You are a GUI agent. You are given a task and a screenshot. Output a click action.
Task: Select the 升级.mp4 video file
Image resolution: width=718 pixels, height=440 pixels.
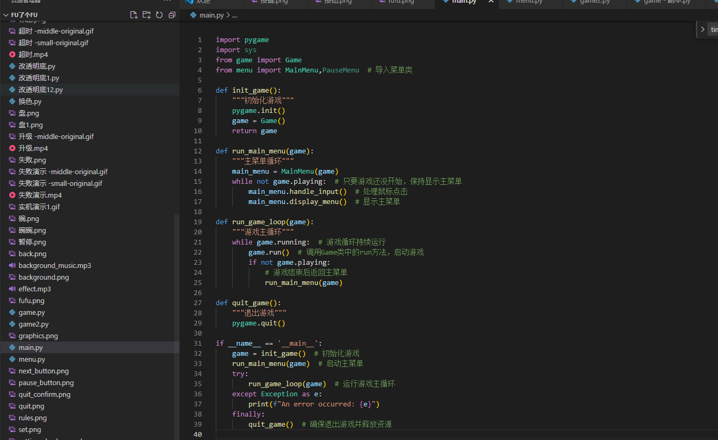(89, 148)
